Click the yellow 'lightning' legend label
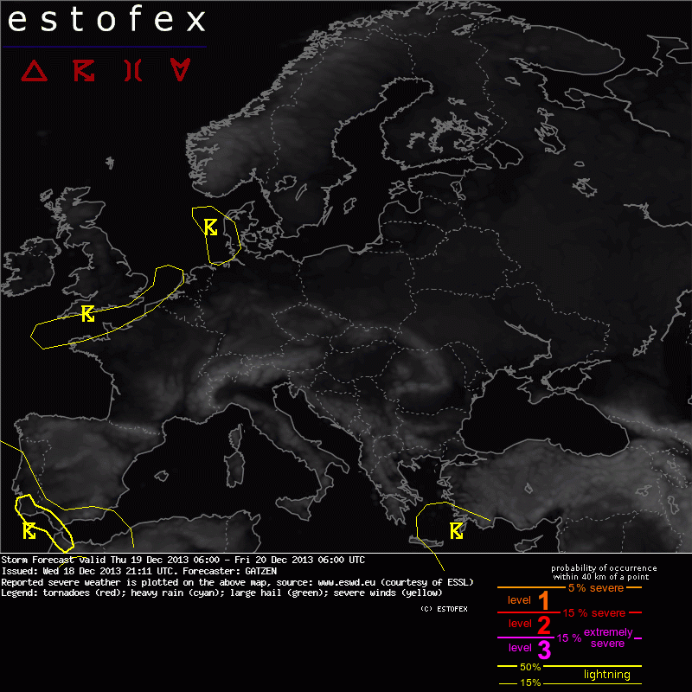 point(607,675)
